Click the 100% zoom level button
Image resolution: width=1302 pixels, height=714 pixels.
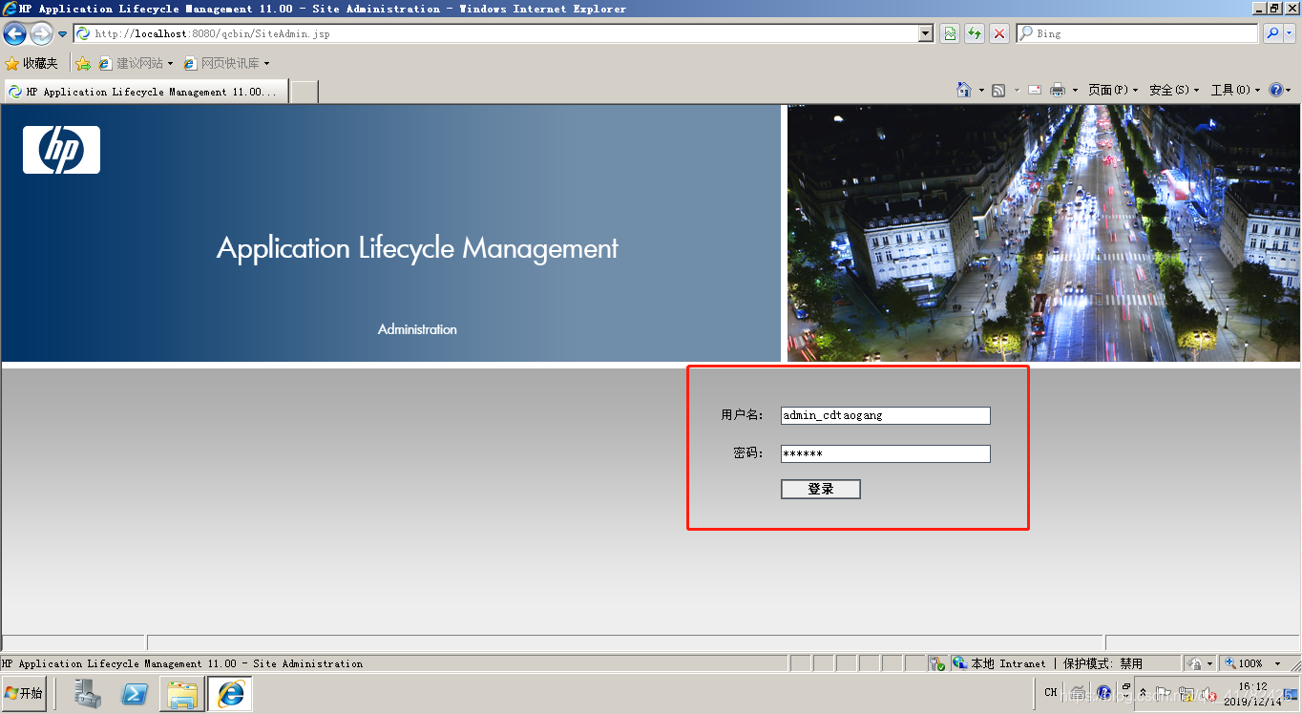point(1245,663)
